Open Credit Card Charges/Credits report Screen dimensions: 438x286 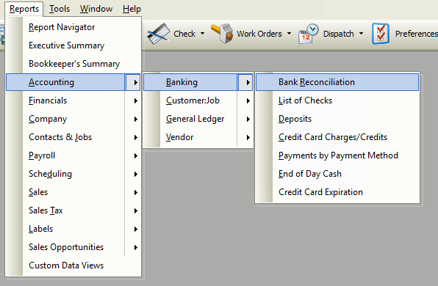[337, 137]
